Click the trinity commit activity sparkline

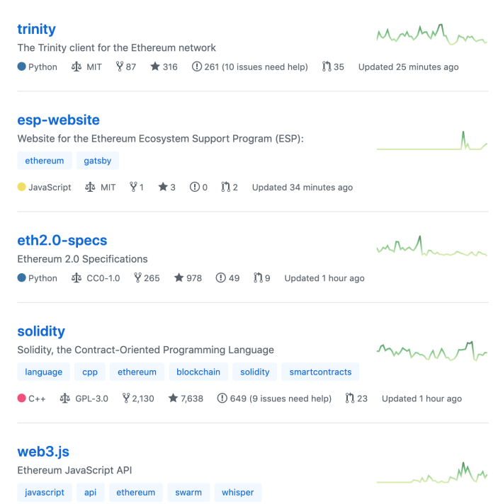click(x=432, y=35)
